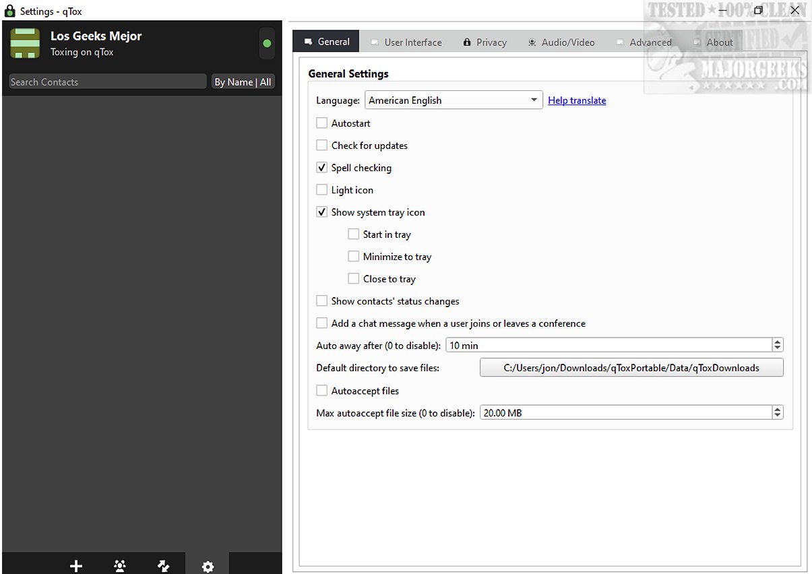The image size is (812, 574).
Task: Click the Privacy tab lock icon
Action: (x=467, y=42)
